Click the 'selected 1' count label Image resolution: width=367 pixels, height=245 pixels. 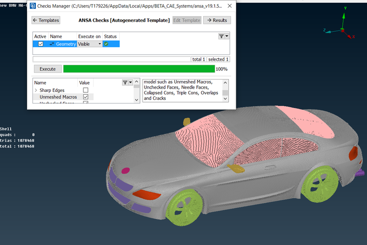click(x=218, y=59)
